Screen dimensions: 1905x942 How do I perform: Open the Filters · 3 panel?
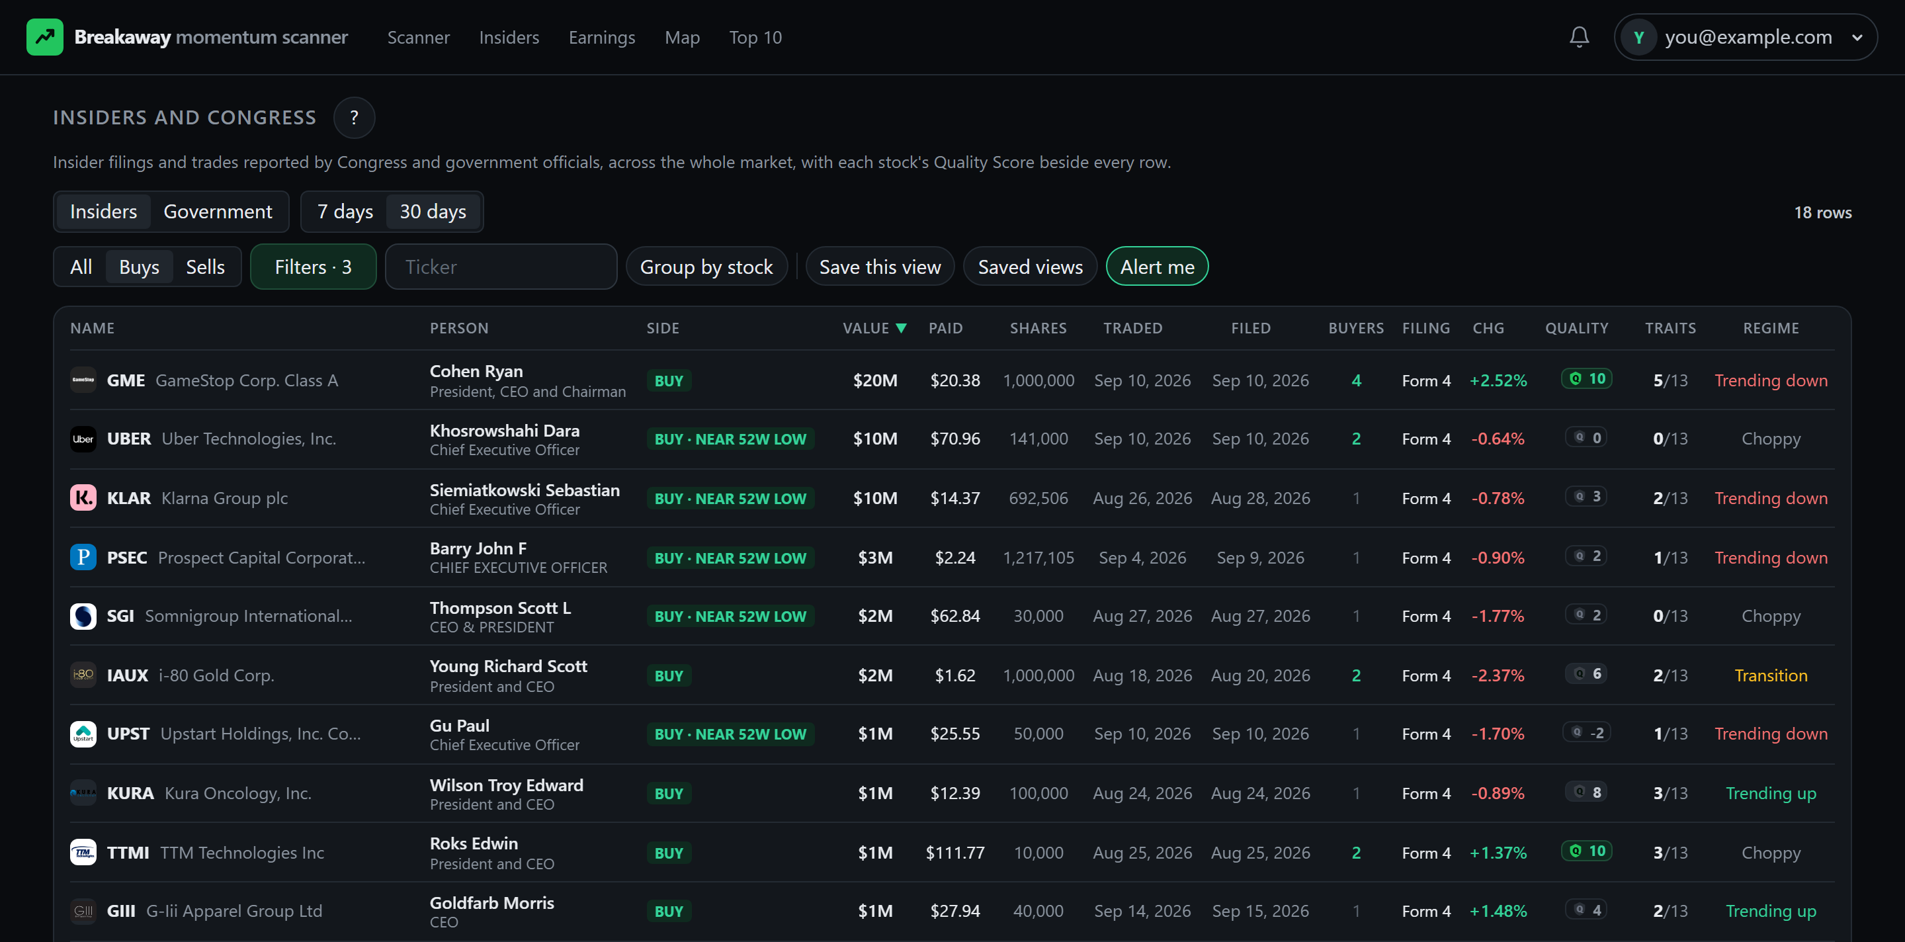coord(313,267)
